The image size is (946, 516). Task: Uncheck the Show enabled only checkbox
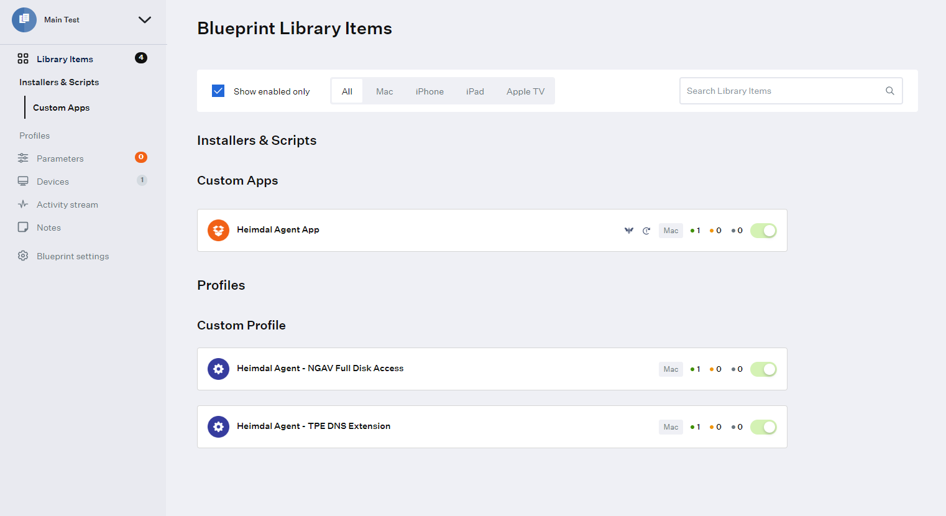[218, 91]
